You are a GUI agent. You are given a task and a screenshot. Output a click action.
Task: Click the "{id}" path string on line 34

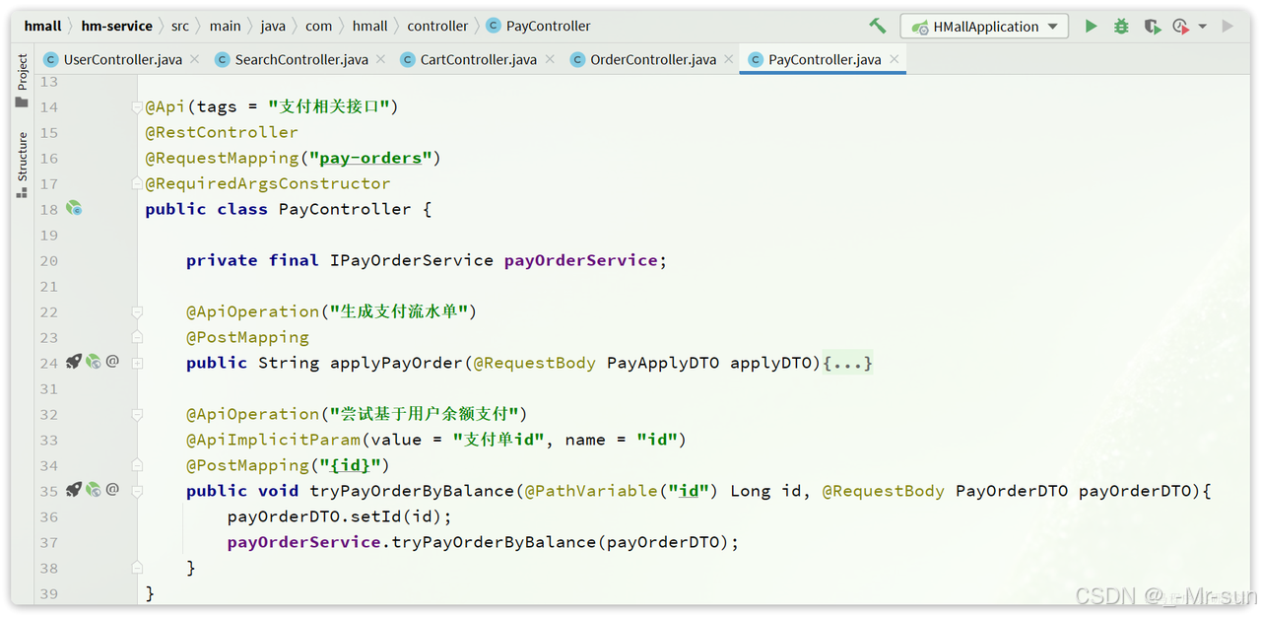click(350, 465)
